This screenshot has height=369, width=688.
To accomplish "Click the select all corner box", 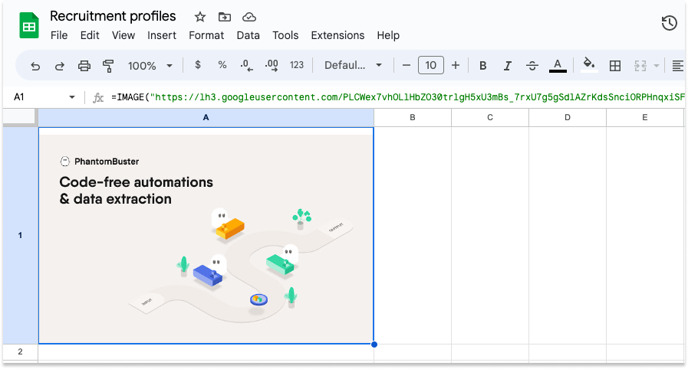I will (x=19, y=117).
